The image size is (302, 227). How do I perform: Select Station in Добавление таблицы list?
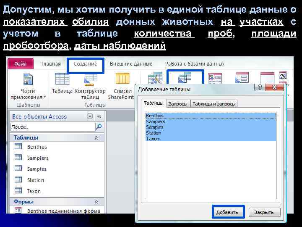point(211,133)
